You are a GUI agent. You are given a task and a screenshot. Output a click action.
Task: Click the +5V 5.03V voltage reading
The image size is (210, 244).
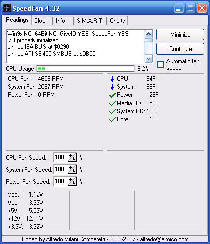(x=25, y=211)
